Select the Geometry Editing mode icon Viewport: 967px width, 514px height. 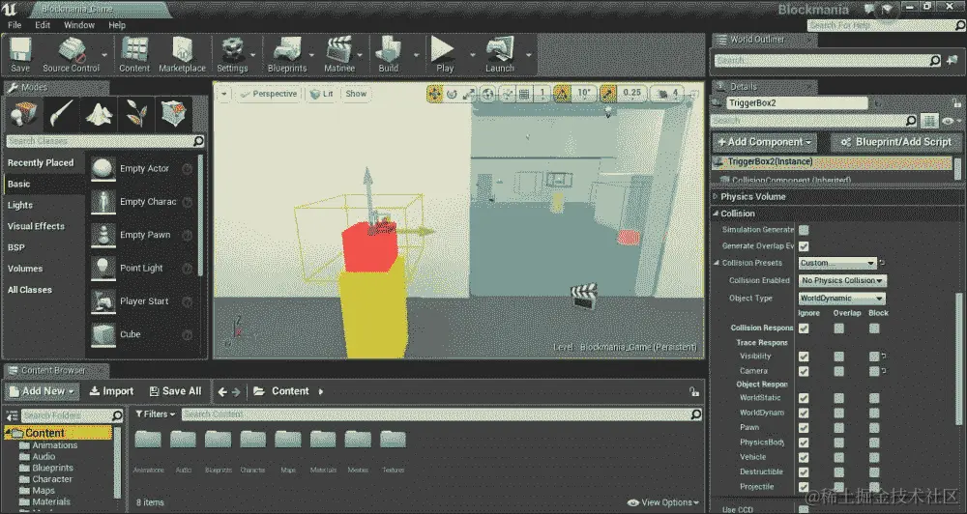click(174, 114)
